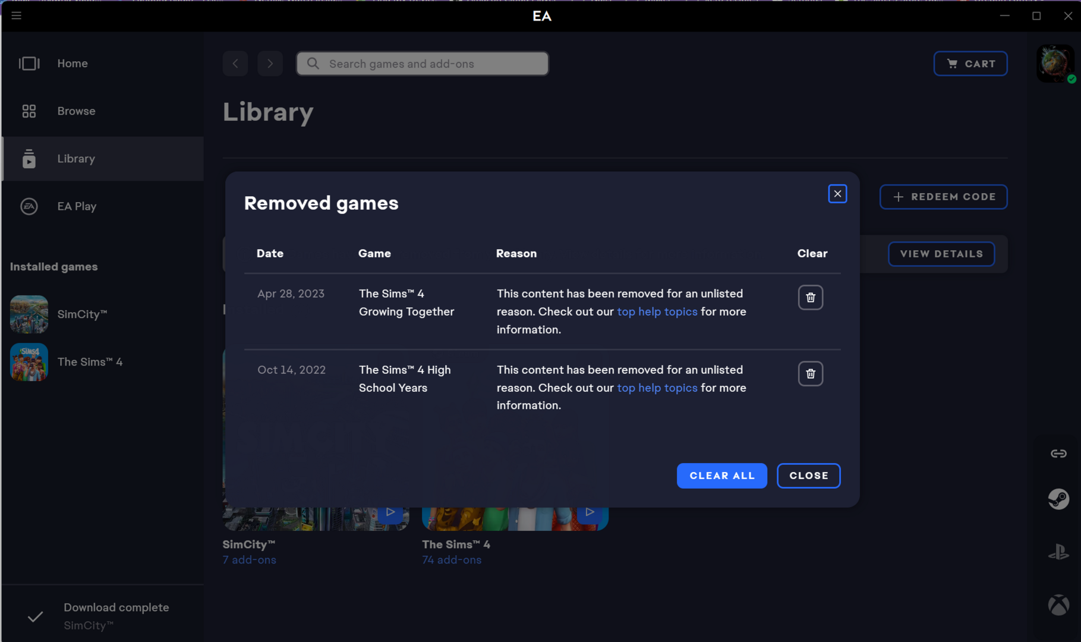Close the Removed games dialog with X
1081x642 pixels.
point(837,194)
